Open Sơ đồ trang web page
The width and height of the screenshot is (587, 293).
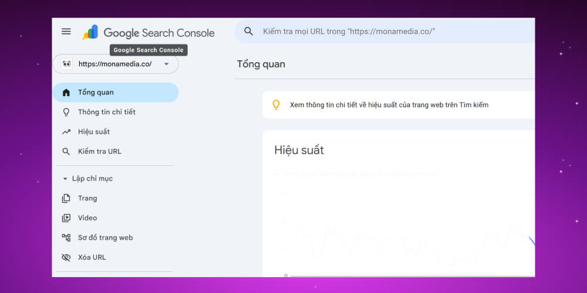point(116,238)
